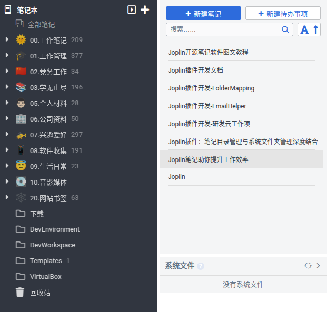
Task: Refresh system files with the sync icon
Action: coord(308,266)
